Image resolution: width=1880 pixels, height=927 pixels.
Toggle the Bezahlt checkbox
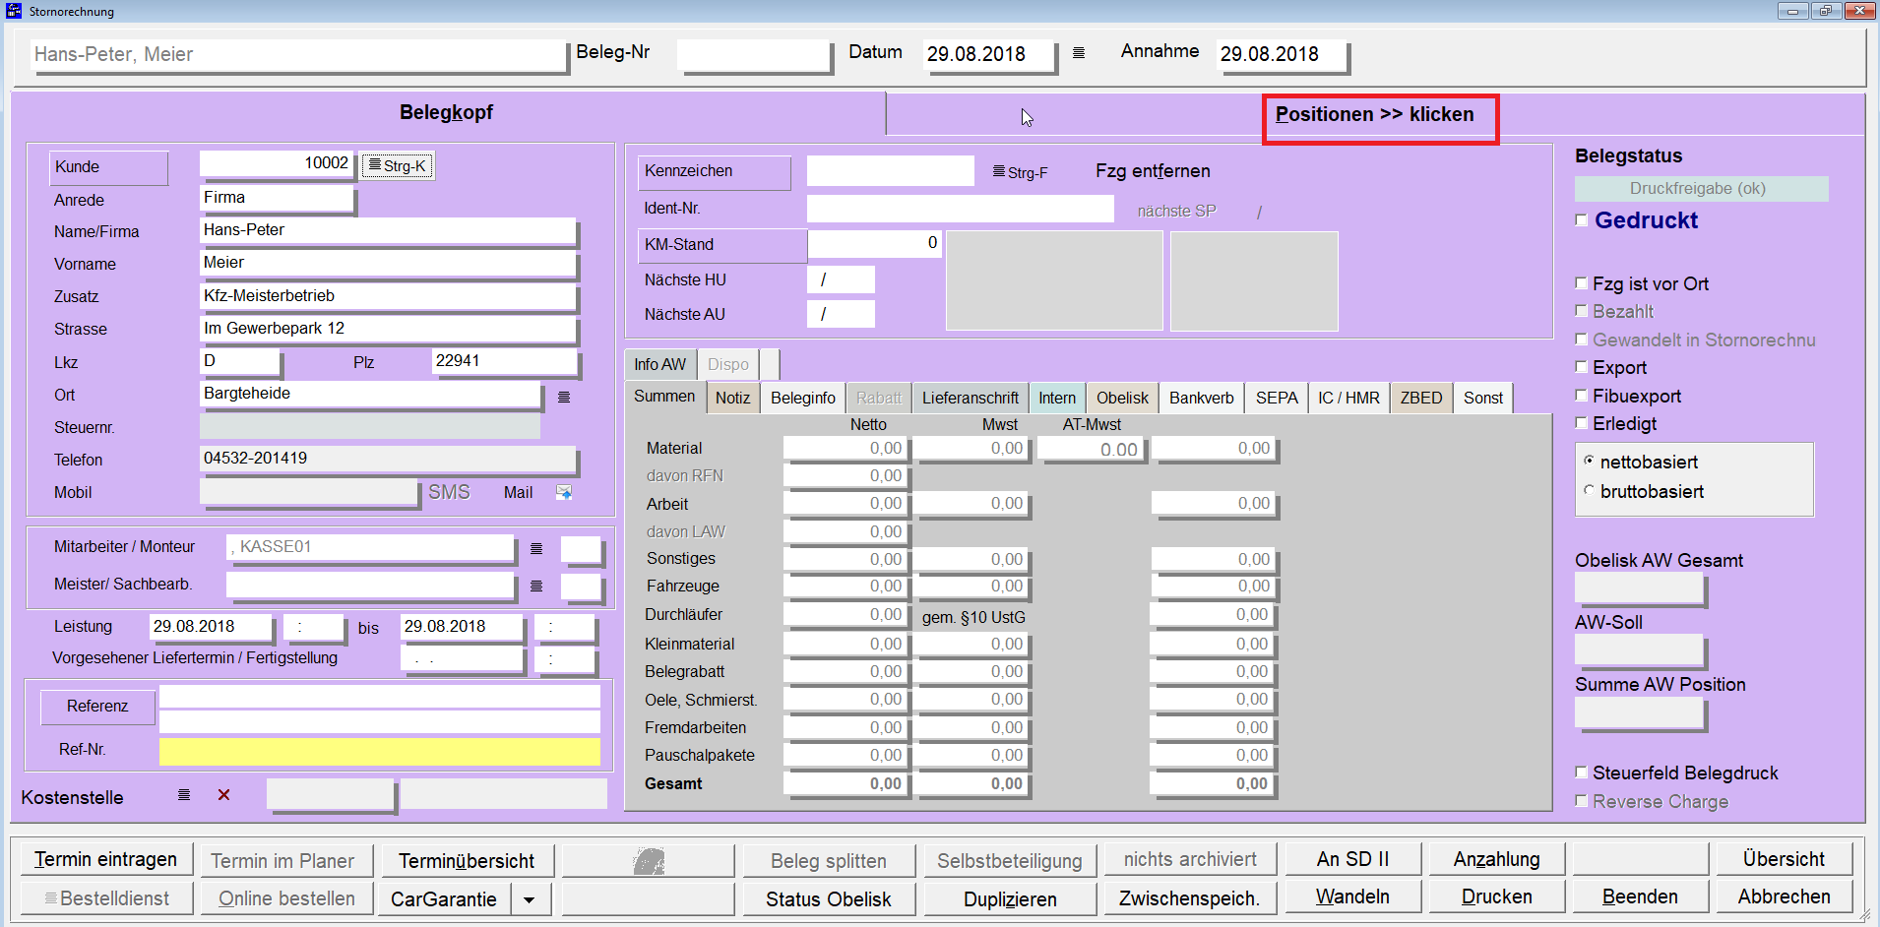1581,311
